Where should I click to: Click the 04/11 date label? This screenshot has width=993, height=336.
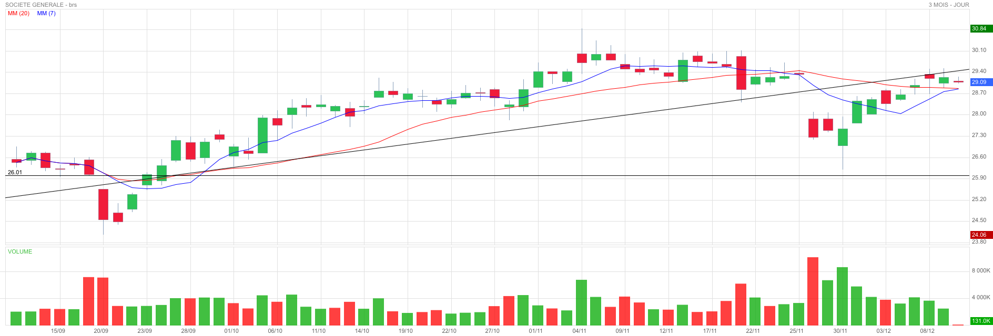point(580,331)
